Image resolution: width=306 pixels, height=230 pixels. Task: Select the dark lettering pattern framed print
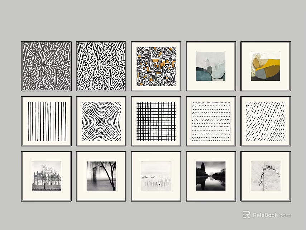point(46,66)
